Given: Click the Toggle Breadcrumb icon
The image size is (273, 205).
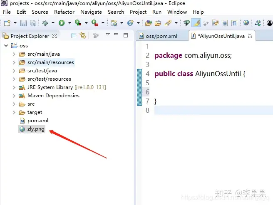Looking at the screenshot, I should (186, 23).
